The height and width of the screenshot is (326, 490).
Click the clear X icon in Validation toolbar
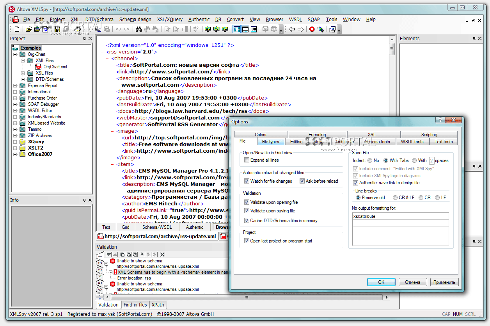[x=162, y=255]
